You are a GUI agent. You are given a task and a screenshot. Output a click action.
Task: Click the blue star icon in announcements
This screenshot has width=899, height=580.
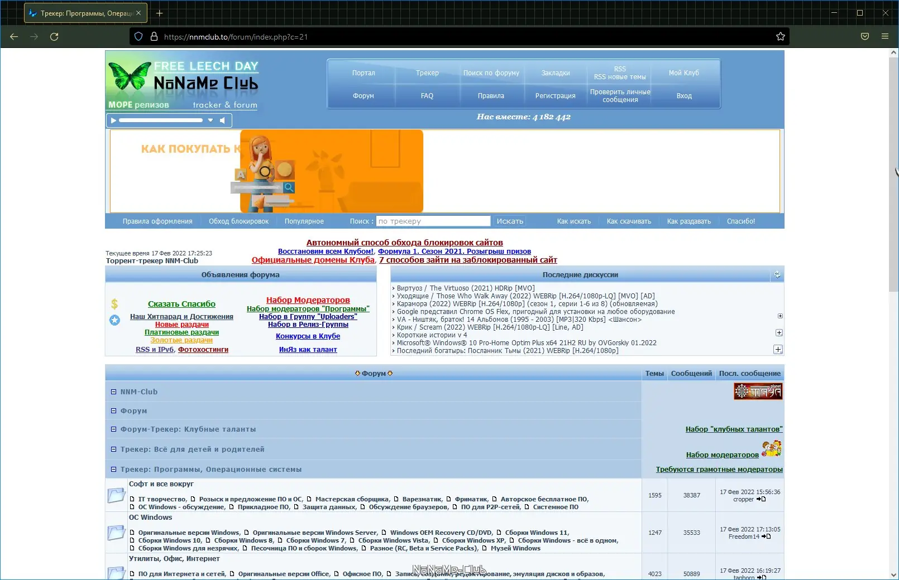coord(114,320)
